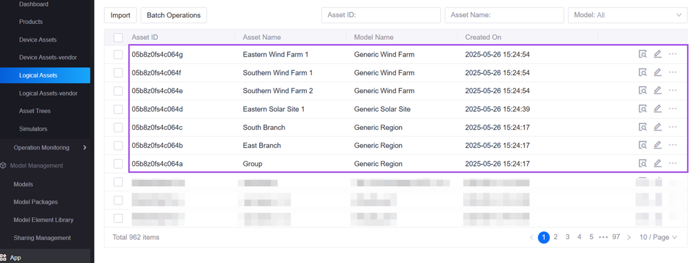Screen dimensions: 691x263
Task: Click the edit pencil icon for Southern Wind Farm 1
Action: click(658, 72)
